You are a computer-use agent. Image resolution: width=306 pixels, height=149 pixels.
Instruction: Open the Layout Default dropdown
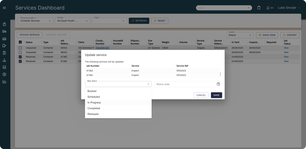(240, 35)
